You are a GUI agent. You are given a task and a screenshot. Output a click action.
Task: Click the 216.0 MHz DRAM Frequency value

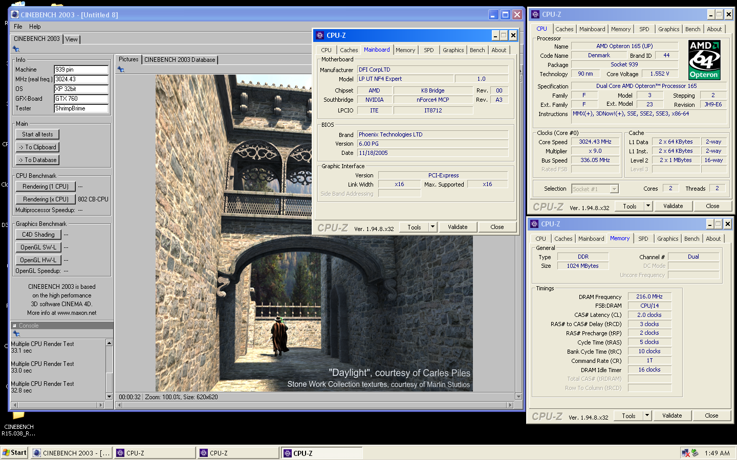pyautogui.click(x=649, y=296)
